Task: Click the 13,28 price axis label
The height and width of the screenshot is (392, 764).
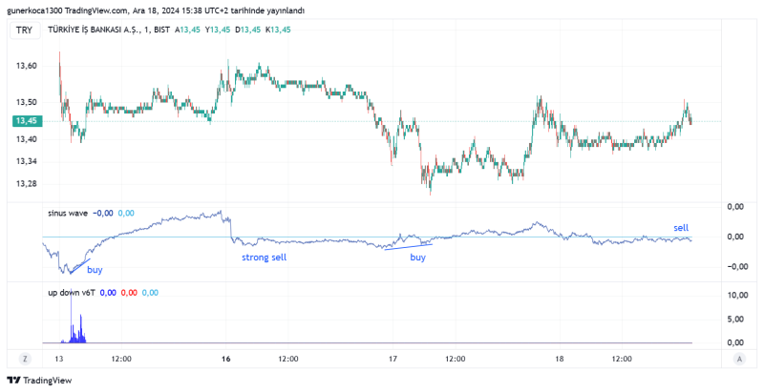Action: [x=26, y=184]
